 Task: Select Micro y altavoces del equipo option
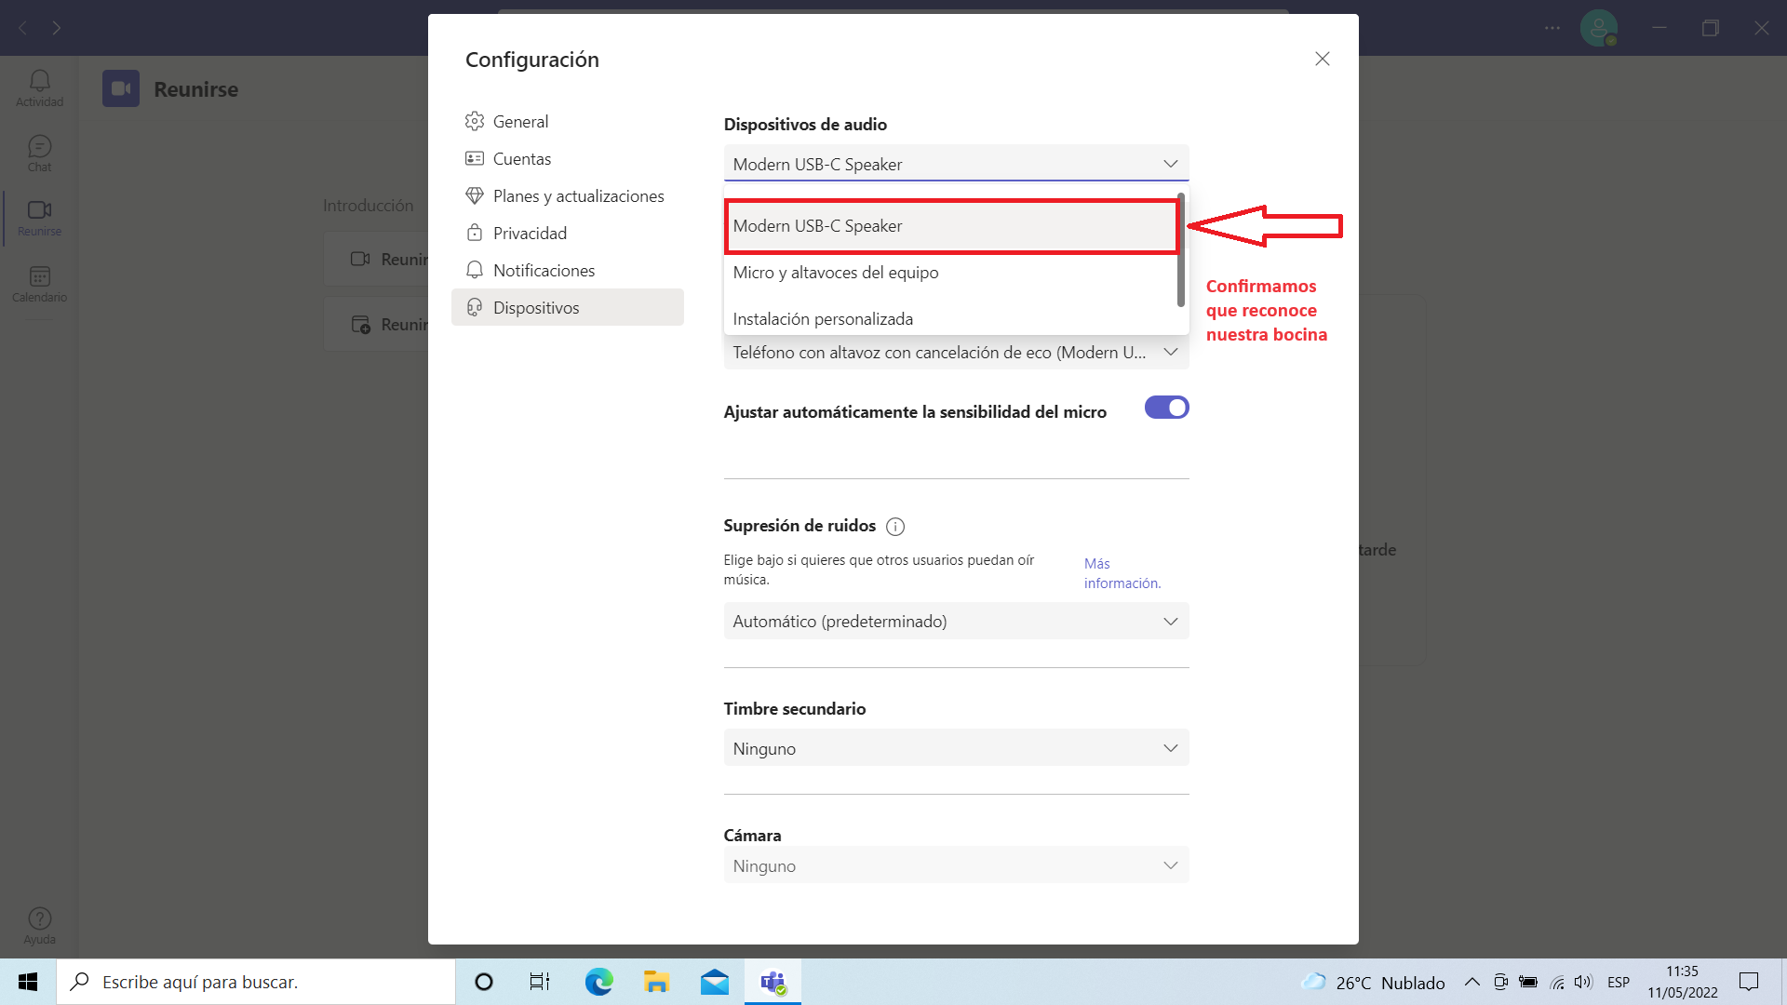pos(835,273)
